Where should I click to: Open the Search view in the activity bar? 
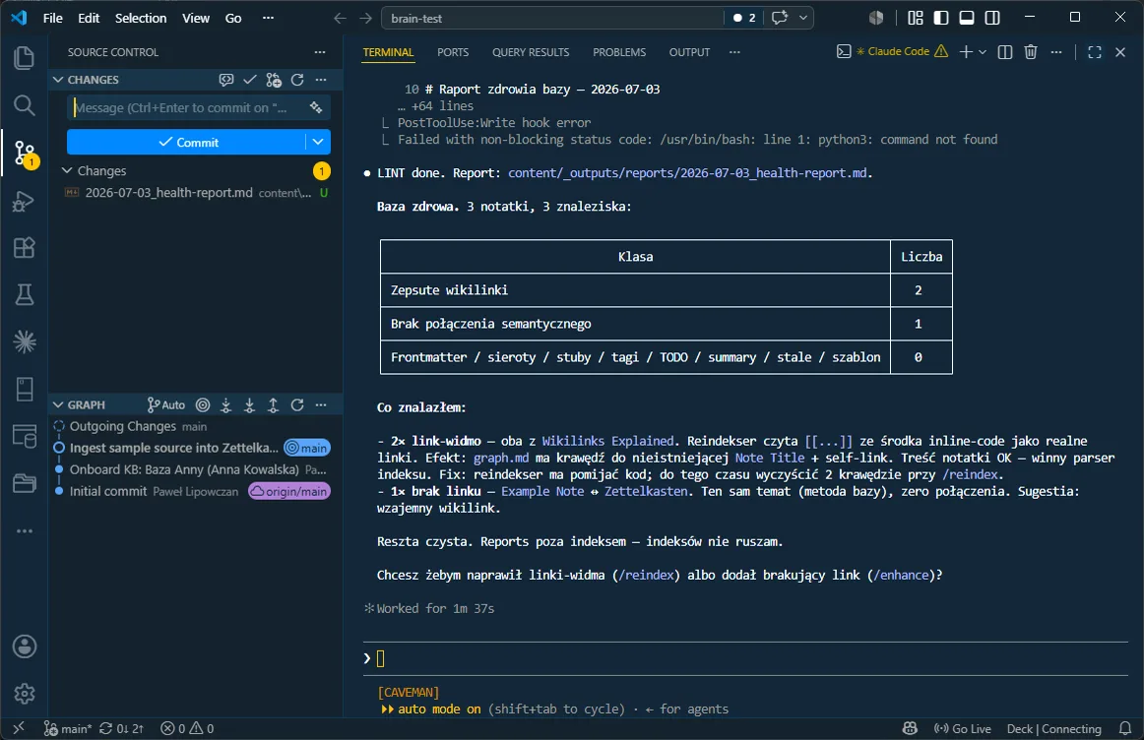pos(24,105)
